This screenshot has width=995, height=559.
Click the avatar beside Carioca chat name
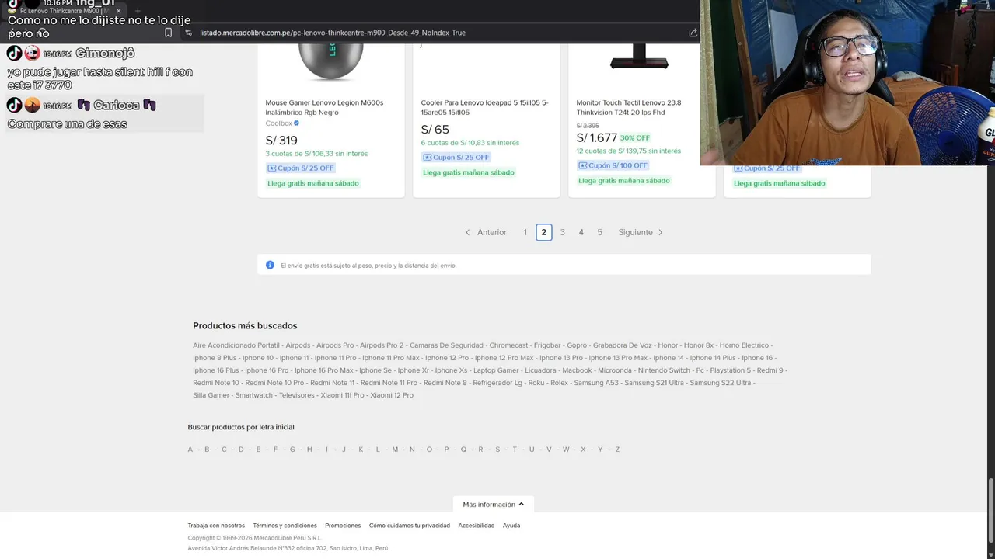[x=32, y=105]
